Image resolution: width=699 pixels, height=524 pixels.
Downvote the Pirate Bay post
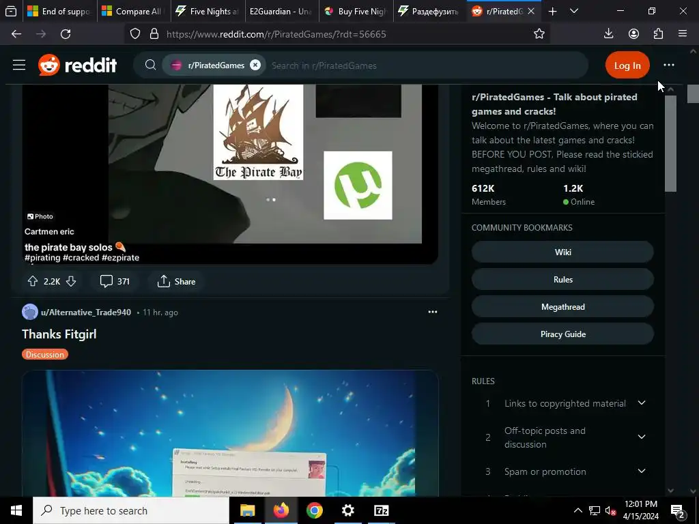pos(71,281)
